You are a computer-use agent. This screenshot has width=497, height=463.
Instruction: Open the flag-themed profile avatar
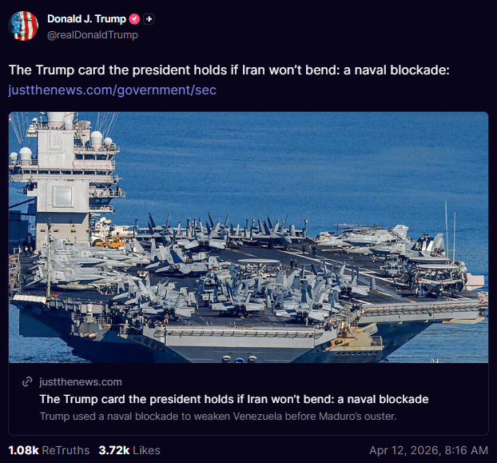[x=23, y=26]
